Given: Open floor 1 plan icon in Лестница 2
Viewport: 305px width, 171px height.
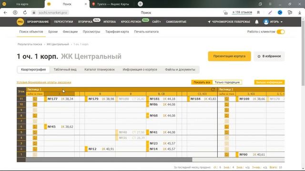Looking at the screenshot, I should (227, 155).
